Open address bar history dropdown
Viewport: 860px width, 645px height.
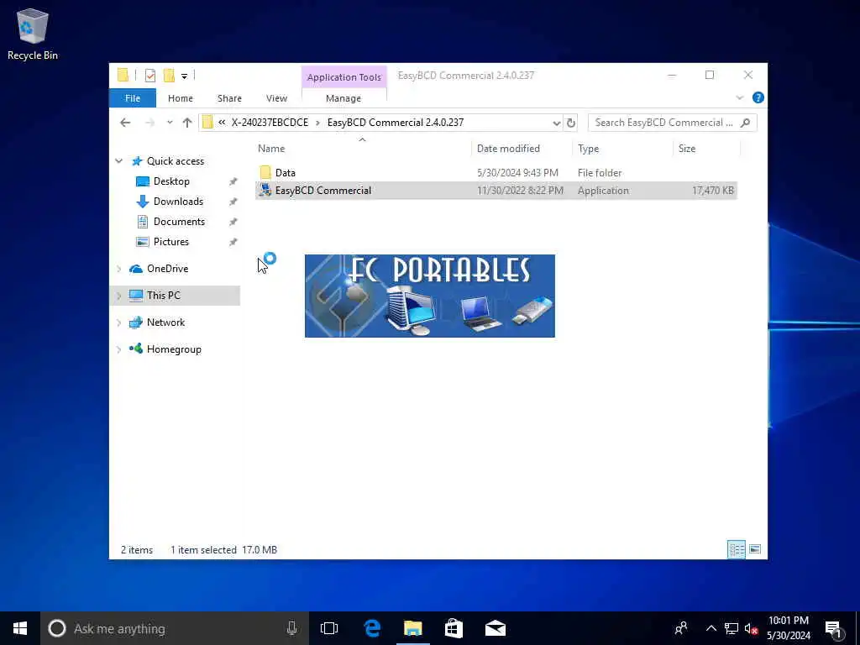point(556,123)
